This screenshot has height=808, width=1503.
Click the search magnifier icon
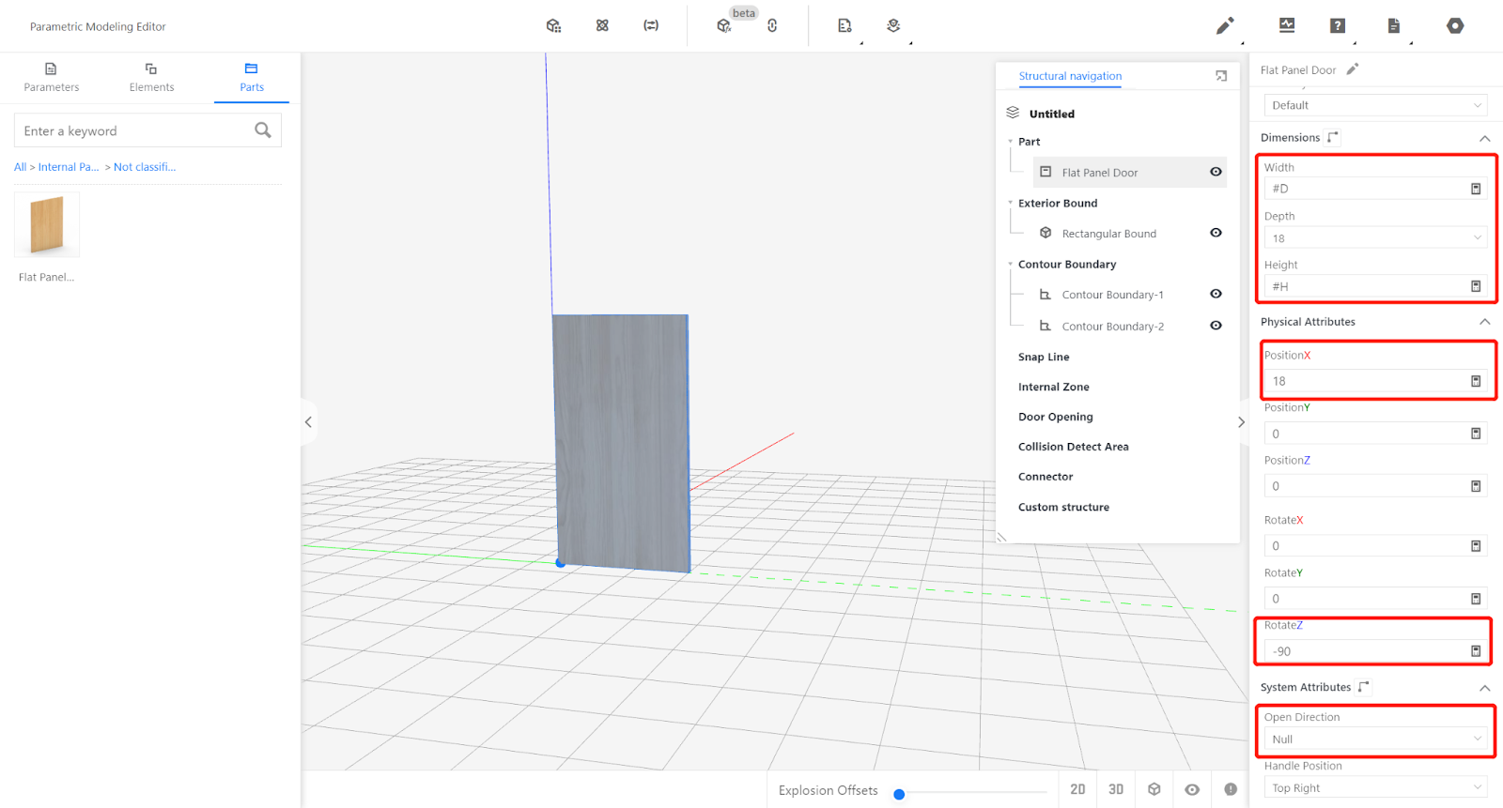coord(263,130)
